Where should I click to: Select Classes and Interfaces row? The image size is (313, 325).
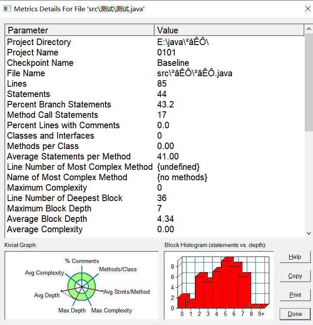pos(155,136)
